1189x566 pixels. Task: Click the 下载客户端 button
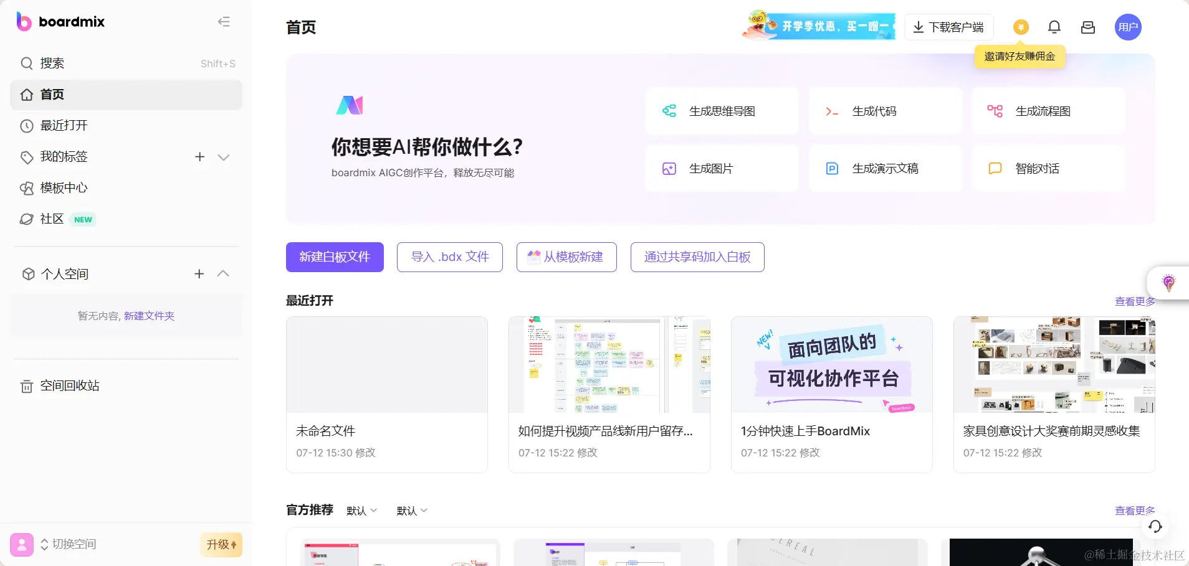coord(948,27)
